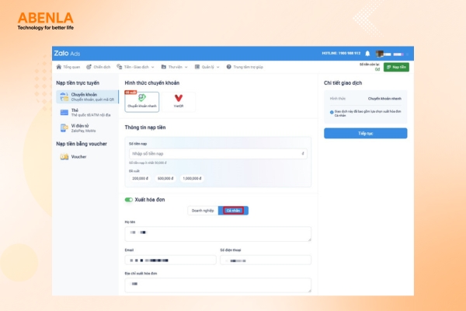Click the Hình thức chuyển khoản heading
Viewport: 466px width, 311px height.
tap(152, 83)
